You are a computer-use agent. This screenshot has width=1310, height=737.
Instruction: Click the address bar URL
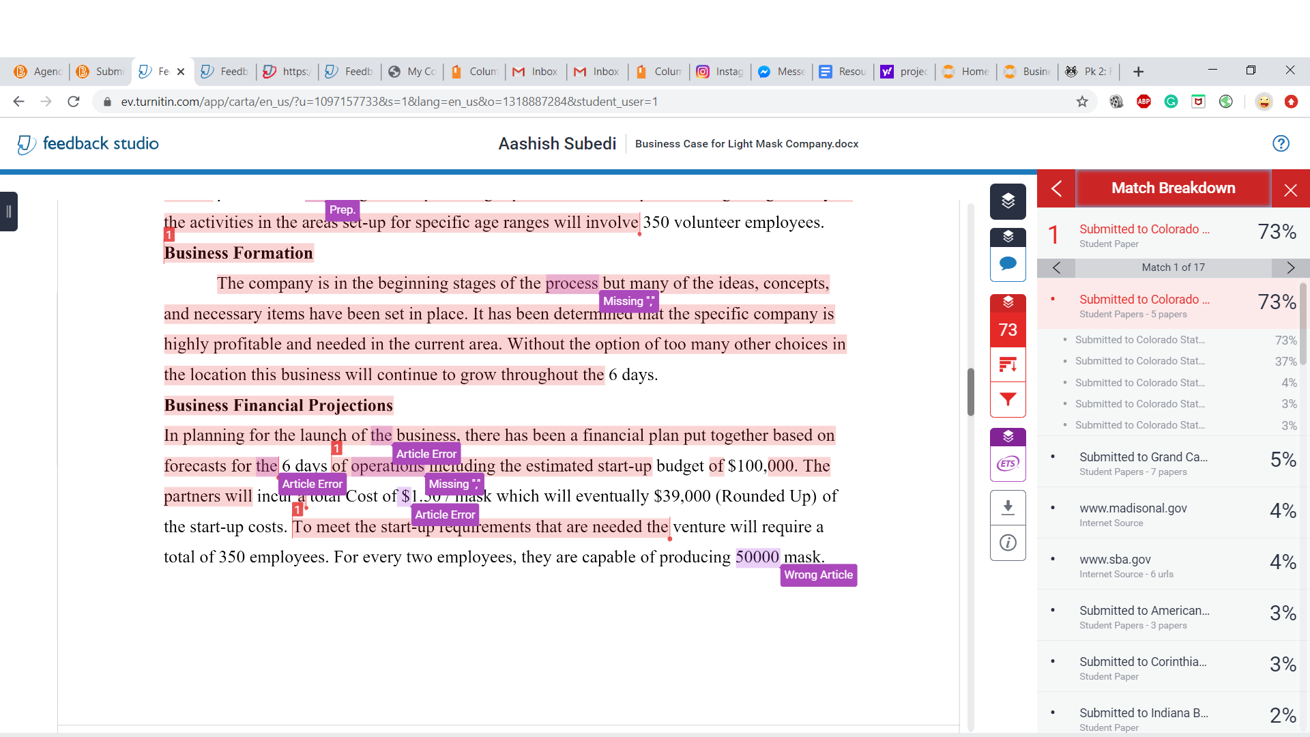tap(389, 102)
